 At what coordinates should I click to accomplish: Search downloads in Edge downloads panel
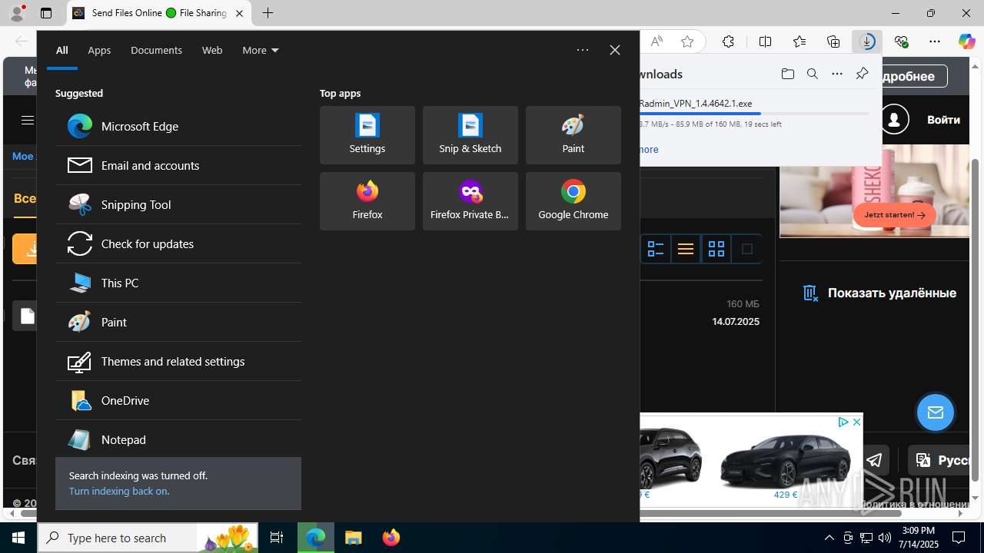click(x=813, y=74)
